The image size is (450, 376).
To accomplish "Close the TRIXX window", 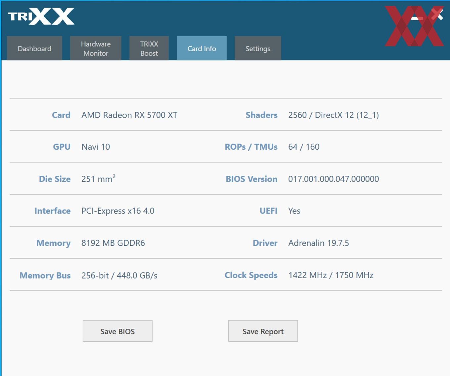I will tap(437, 14).
